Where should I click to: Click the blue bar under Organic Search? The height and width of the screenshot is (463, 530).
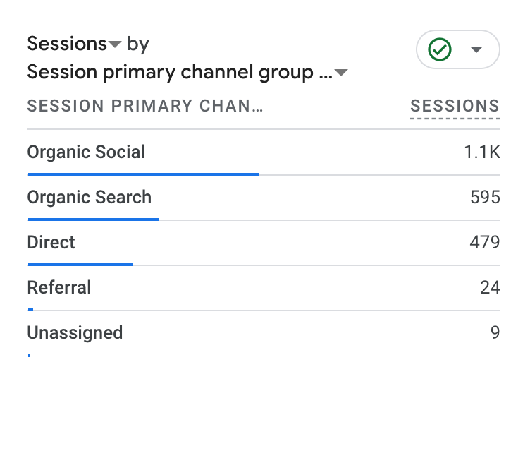[x=93, y=219]
